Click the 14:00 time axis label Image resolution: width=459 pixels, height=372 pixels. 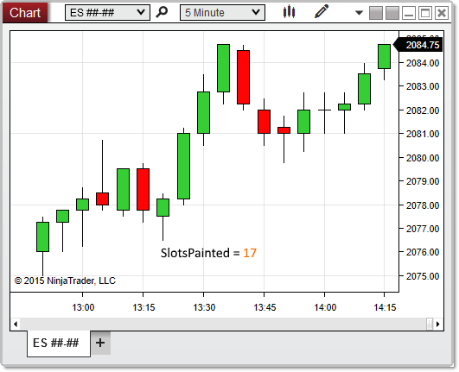pos(325,307)
